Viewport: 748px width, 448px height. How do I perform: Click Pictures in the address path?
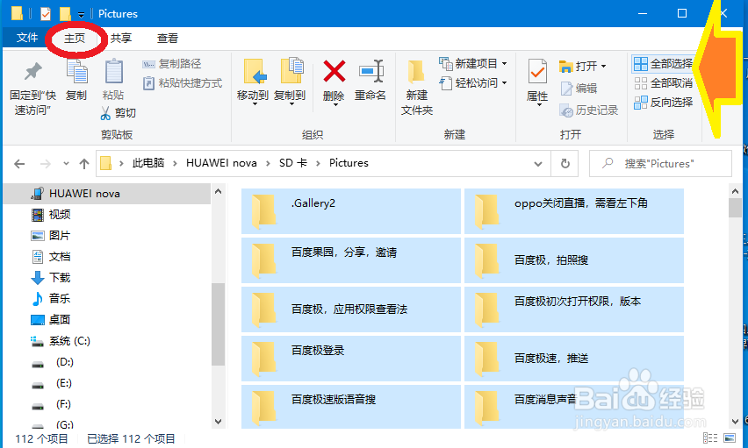point(349,163)
